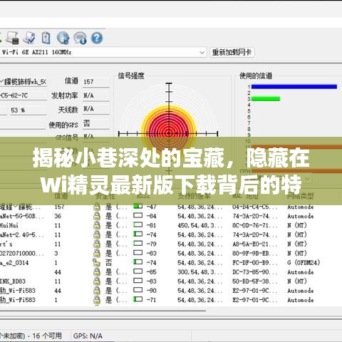The height and width of the screenshot is (342, 342).
Task: Click the globe with computer toolbar icon
Action: coord(63,38)
